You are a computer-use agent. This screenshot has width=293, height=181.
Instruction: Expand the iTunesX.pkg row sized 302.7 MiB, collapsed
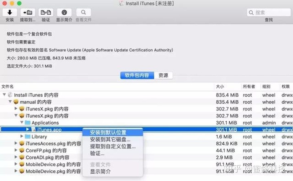coord(16,108)
